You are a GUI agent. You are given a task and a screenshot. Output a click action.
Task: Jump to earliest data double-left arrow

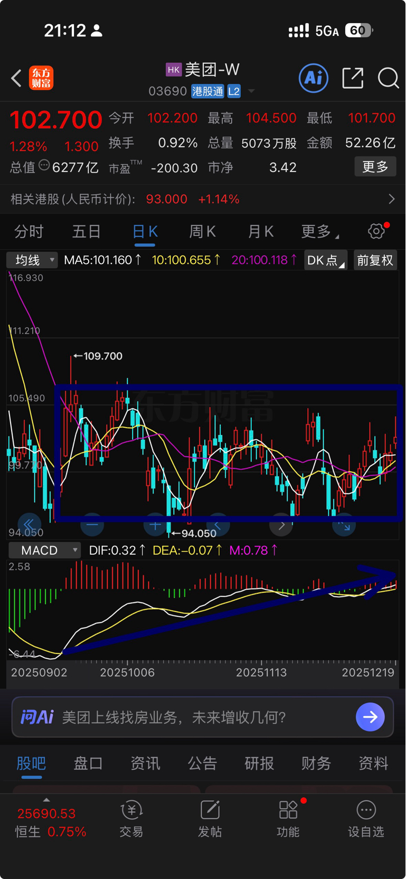pos(29,525)
